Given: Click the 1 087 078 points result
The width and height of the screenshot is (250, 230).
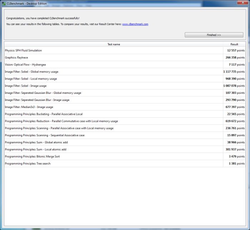Looking at the screenshot, I should coord(234,86).
